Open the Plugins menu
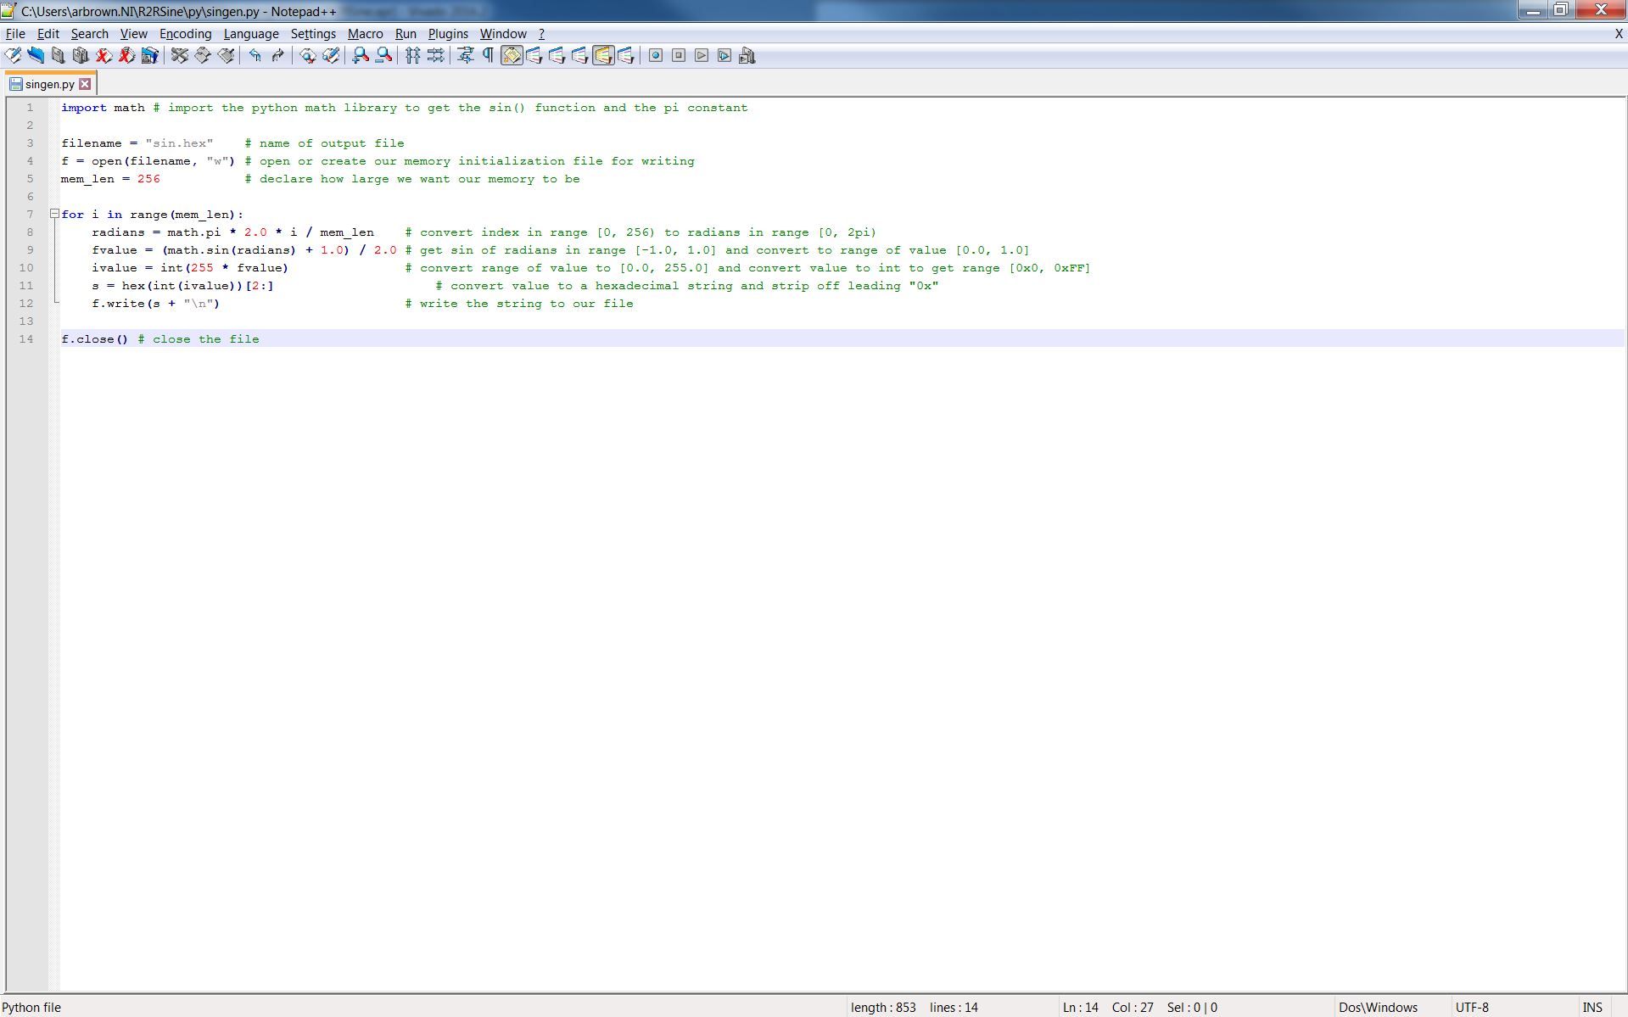Viewport: 1628px width, 1017px height. click(x=448, y=34)
